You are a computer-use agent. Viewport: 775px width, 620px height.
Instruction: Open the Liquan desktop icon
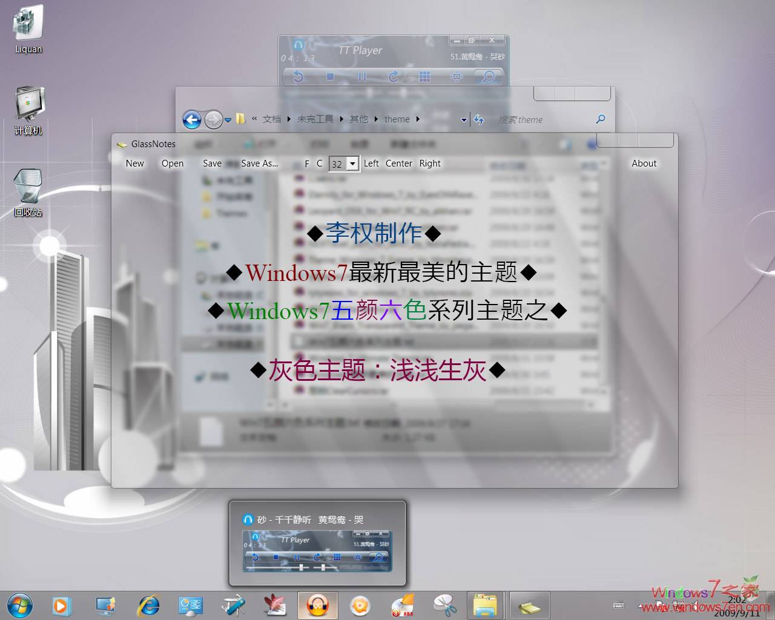click(28, 30)
